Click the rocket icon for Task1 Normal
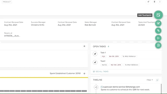The height and width of the screenshot is (94, 167). 95,62
